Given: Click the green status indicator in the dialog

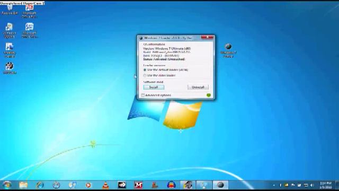Looking at the screenshot, I should pyautogui.click(x=209, y=95).
